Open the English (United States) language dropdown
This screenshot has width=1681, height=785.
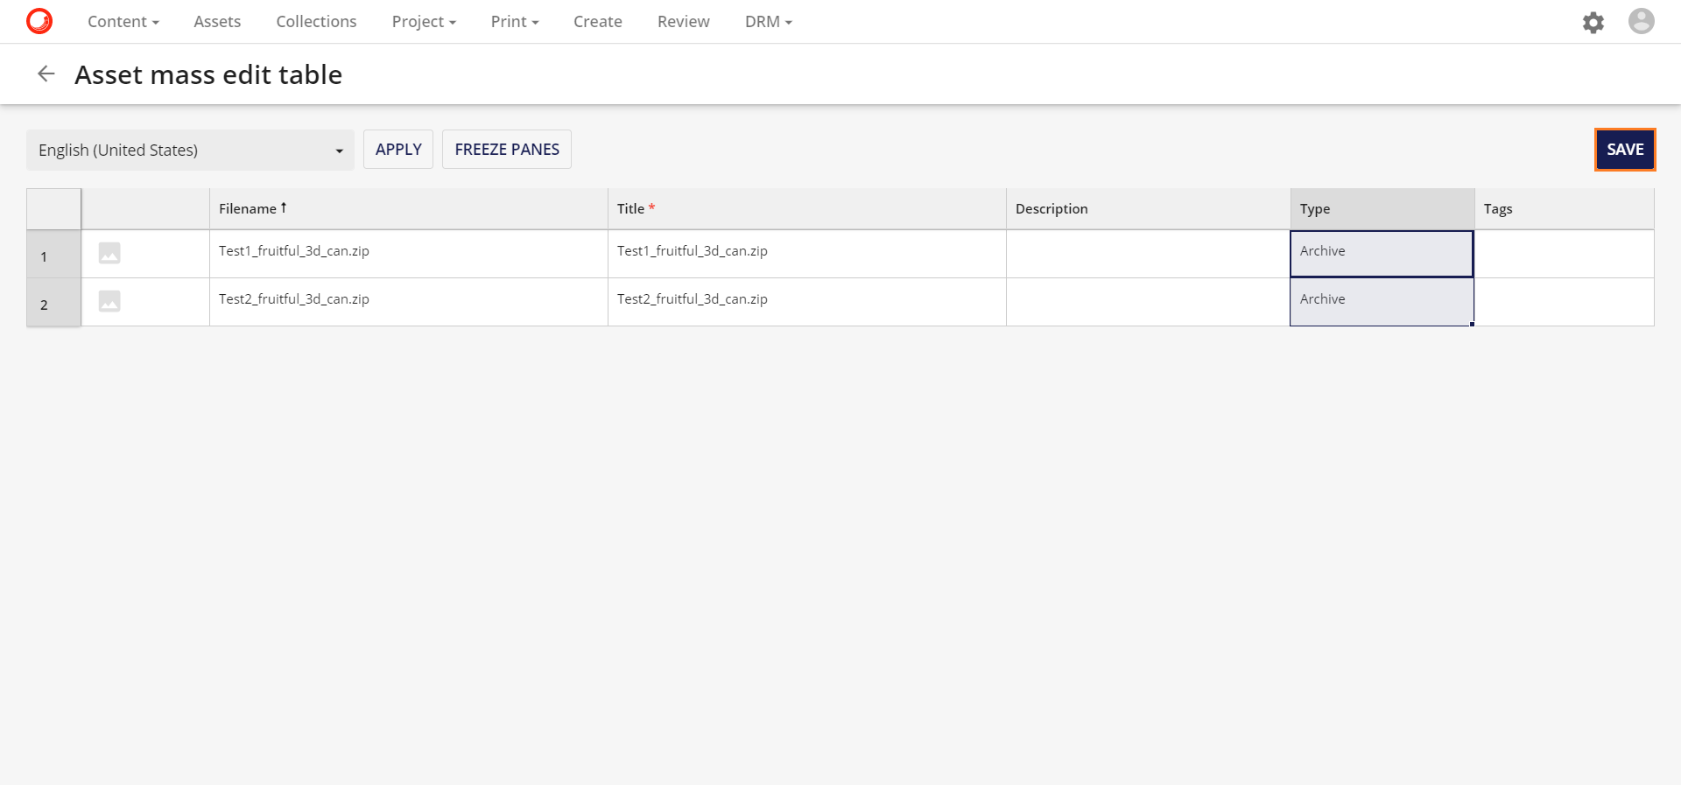tap(190, 151)
